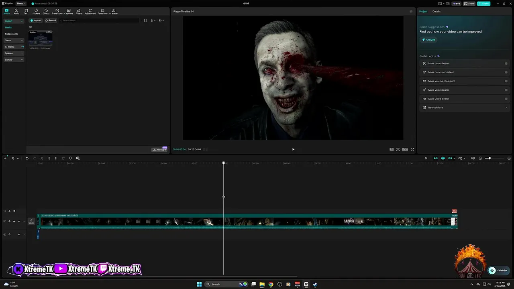Open the Text panel icon

(26, 11)
